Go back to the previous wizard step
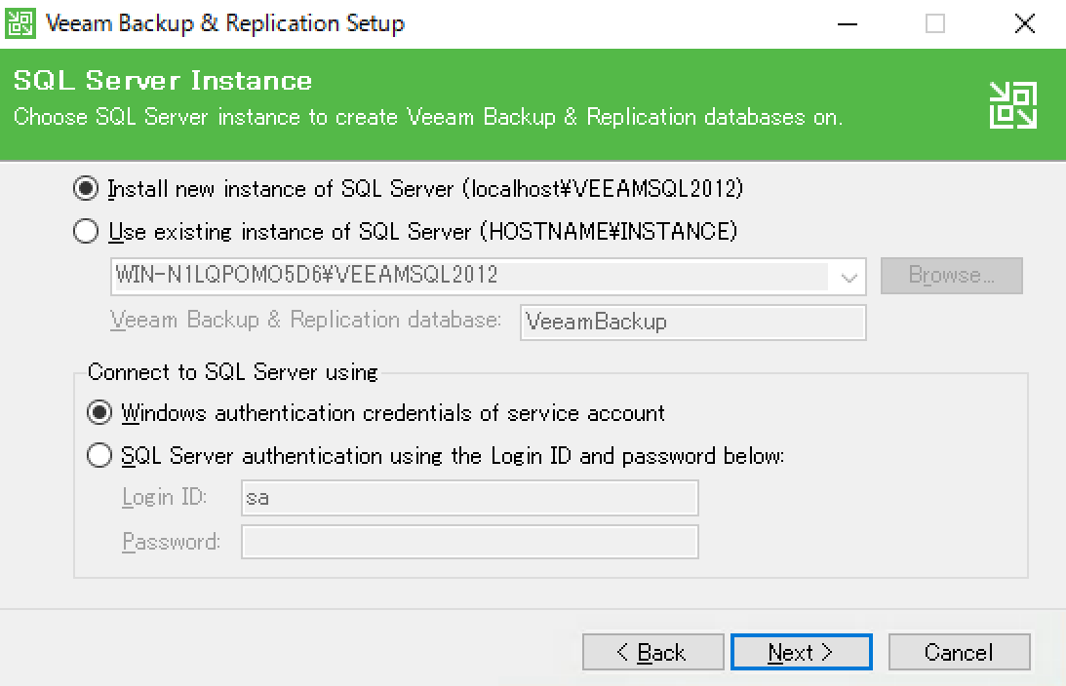Image resolution: width=1066 pixels, height=686 pixels. tap(652, 652)
